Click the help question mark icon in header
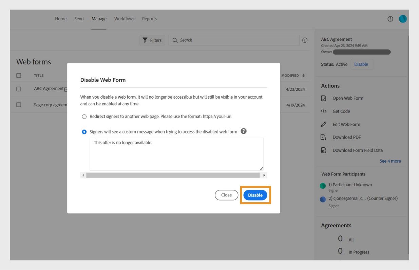419x270 pixels. tap(390, 19)
